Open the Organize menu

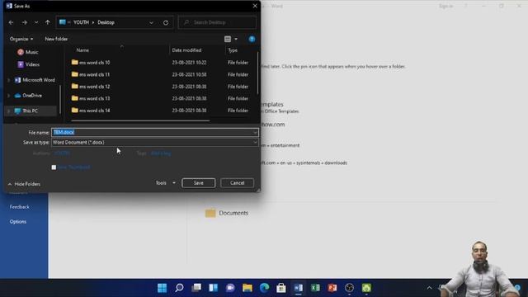pyautogui.click(x=21, y=39)
